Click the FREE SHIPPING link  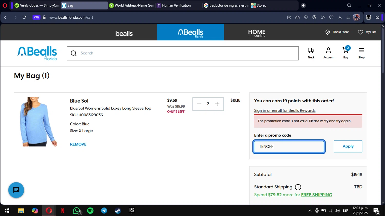316,195
